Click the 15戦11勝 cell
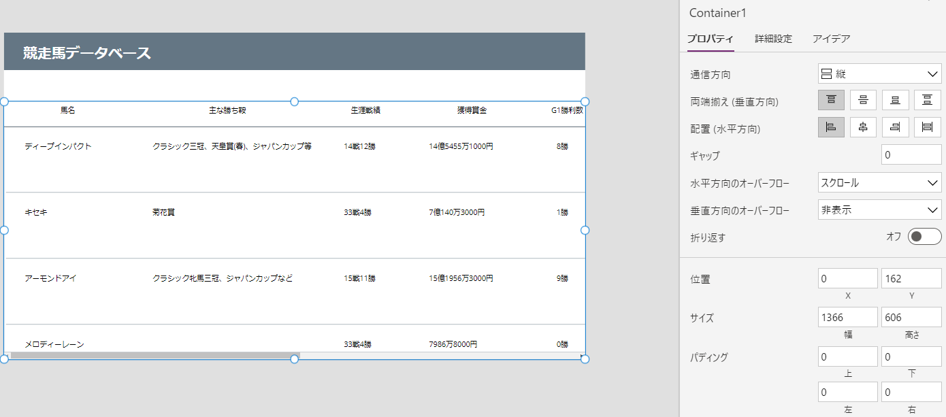The image size is (946, 417). (x=359, y=278)
